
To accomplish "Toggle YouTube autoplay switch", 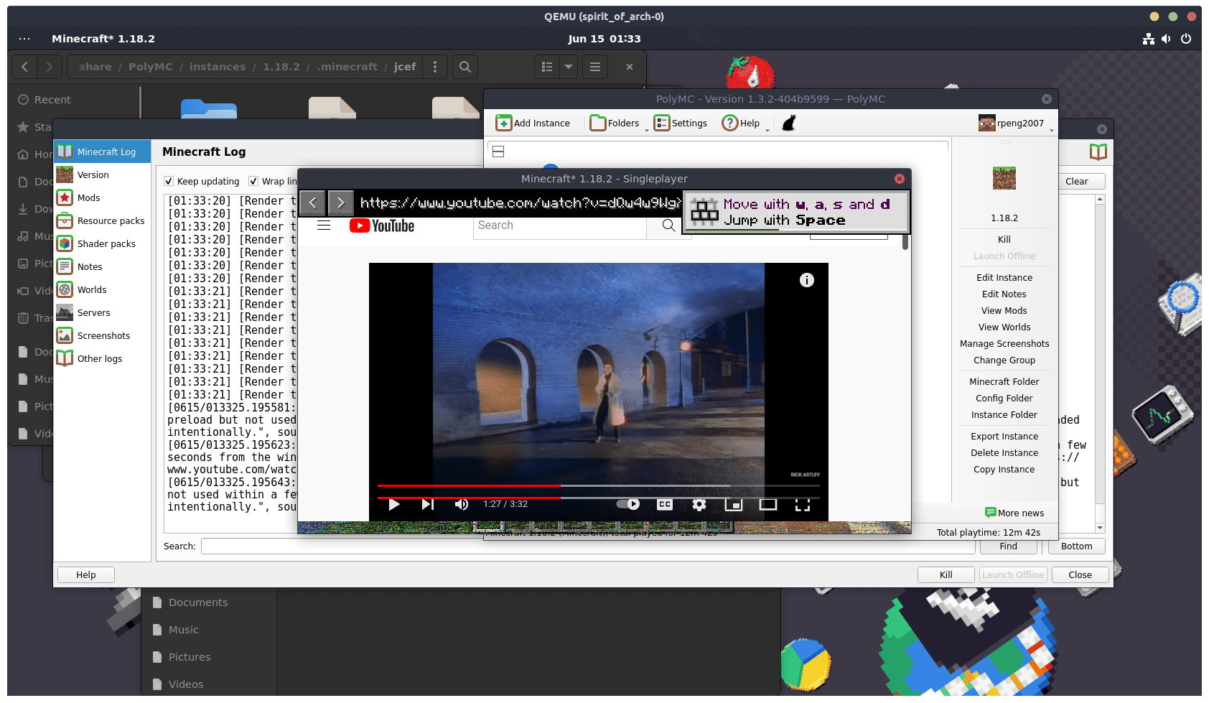I will click(628, 504).
